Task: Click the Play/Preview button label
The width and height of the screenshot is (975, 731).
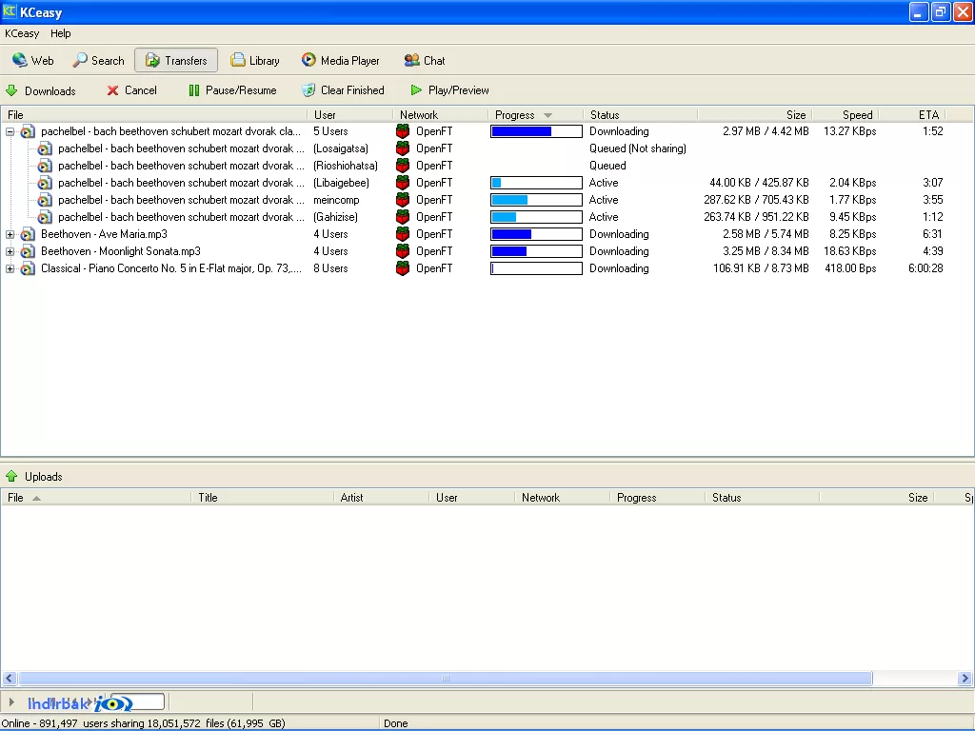Action: pos(458,90)
